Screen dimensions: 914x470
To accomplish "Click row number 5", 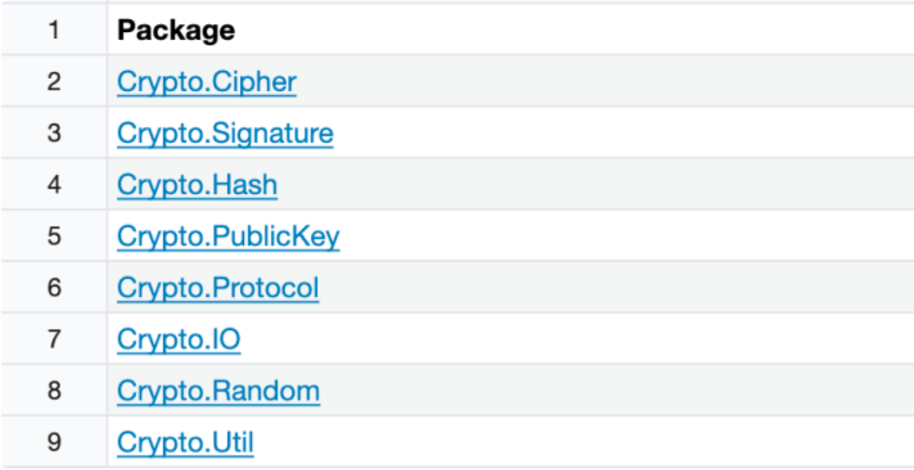I will pyautogui.click(x=53, y=236).
